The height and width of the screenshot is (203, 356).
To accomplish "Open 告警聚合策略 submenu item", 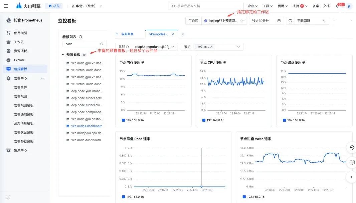I will point(24,132).
